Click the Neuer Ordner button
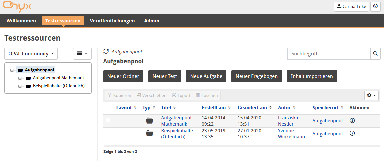Screen dimensions: 384x161 pos(123,76)
